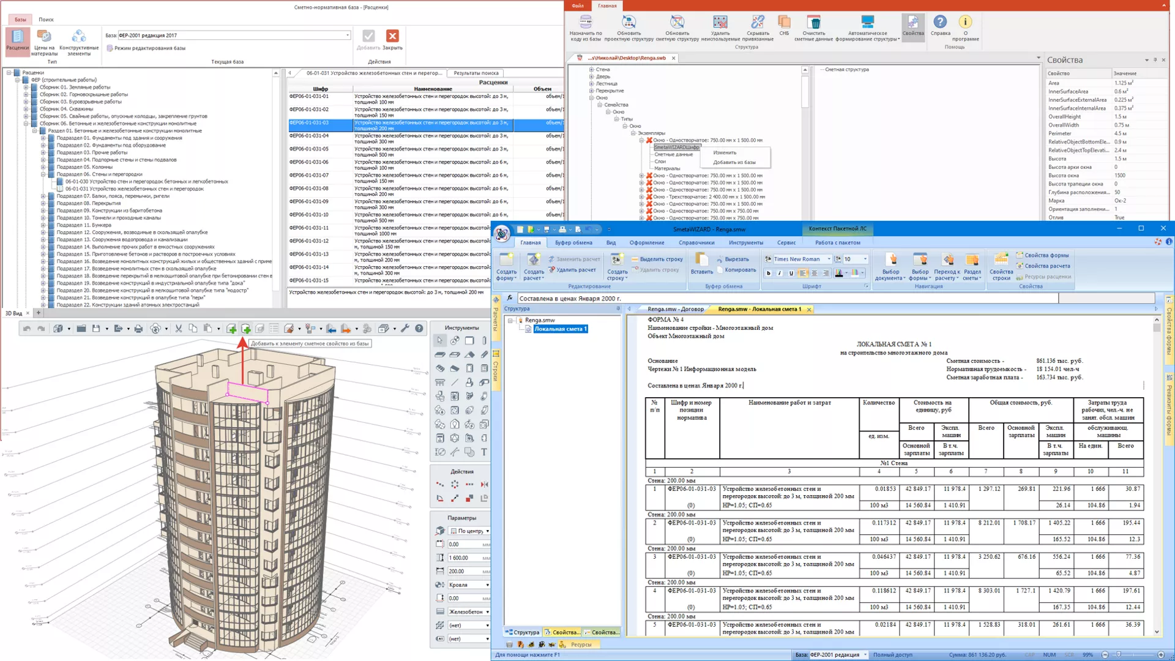Viewport: 1175px width, 661px height.
Task: Open the База ФЕР-2001 dropdown
Action: pyautogui.click(x=348, y=35)
